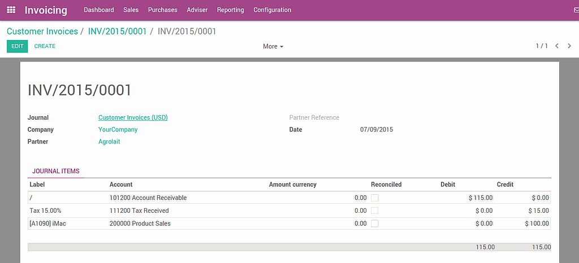Click the mail envelope icon in top bar
This screenshot has height=263, width=579.
(x=576, y=10)
